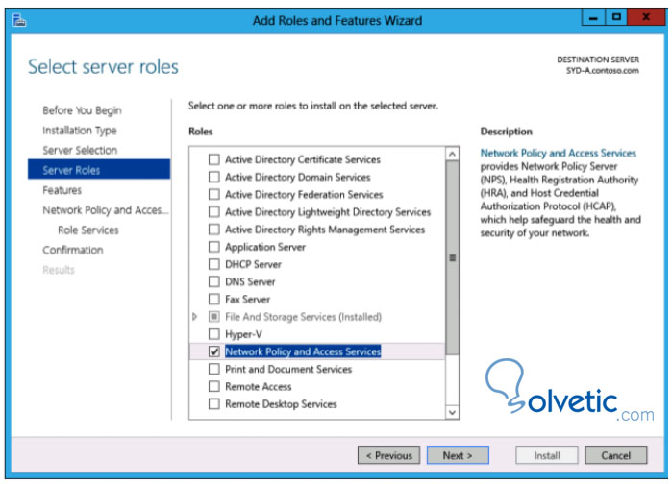Go to Installation Type step
This screenshot has width=672, height=484.
pos(80,131)
